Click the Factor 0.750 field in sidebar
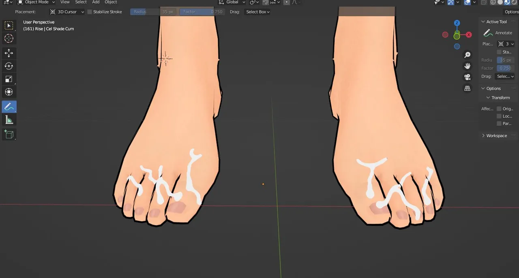Viewport: 519px width, 278px height. 506,68
